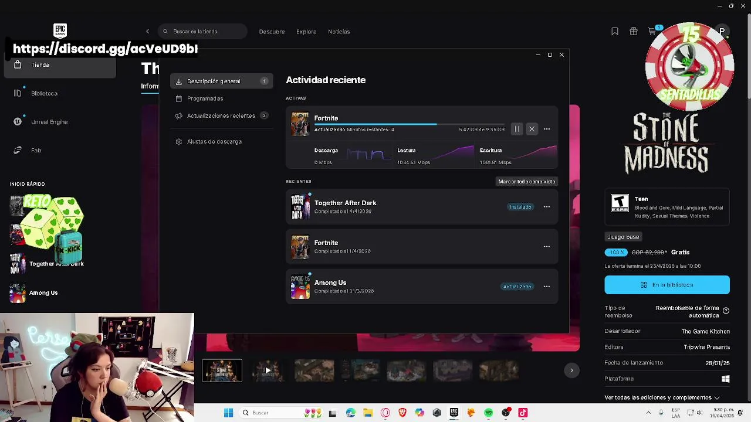Cancel the Fortnite update with the X icon
This screenshot has width=751, height=422.
(532, 129)
